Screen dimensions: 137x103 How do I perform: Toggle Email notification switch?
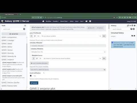pos(31,76)
